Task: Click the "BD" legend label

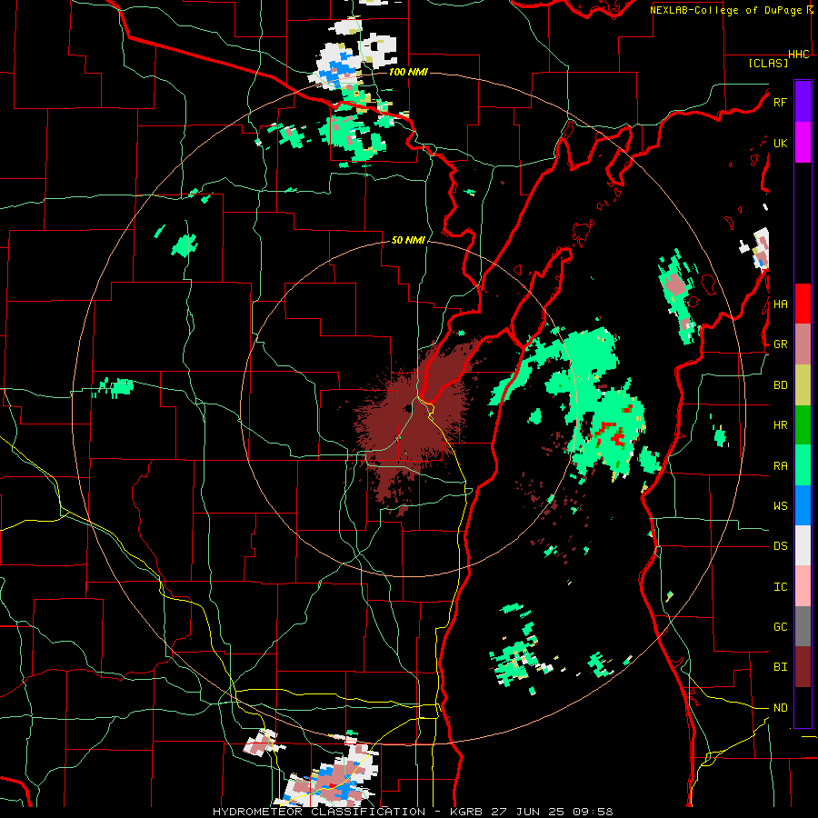Action: coord(780,385)
